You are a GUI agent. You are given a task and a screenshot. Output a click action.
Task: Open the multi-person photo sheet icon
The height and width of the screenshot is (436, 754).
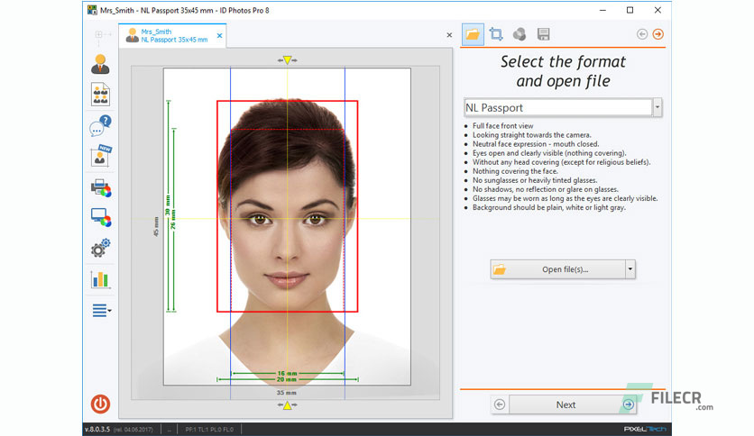(100, 94)
